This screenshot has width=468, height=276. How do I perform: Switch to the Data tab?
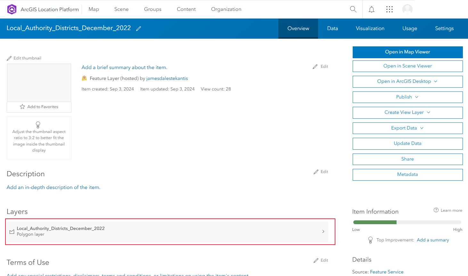332,28
